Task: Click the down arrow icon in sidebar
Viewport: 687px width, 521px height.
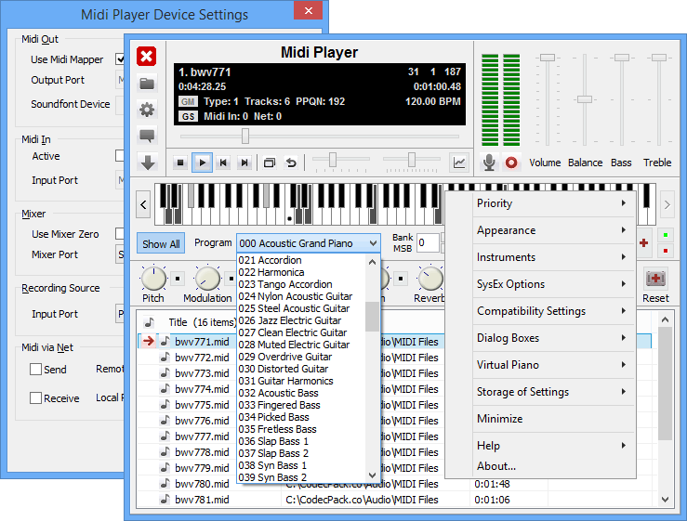Action: pyautogui.click(x=147, y=163)
